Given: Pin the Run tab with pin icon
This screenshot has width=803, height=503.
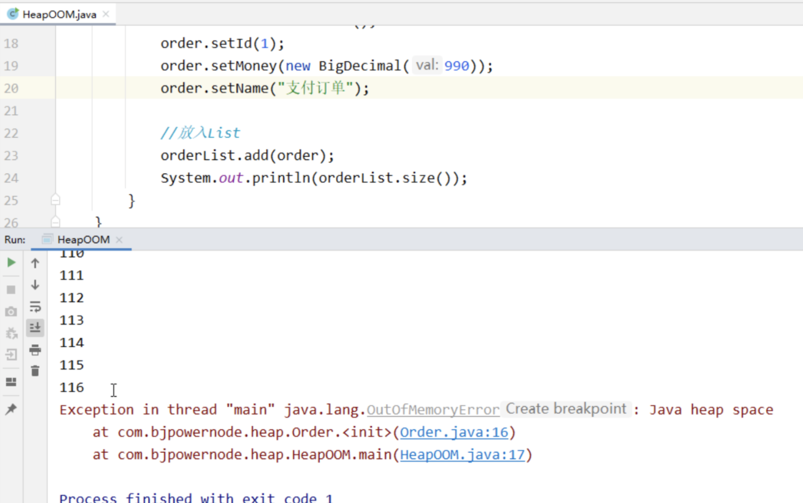Looking at the screenshot, I should click(11, 409).
